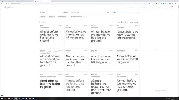179x100 pixels.
Task: Open the Poppins font card
Action: pyautogui.click(x=128, y=85)
